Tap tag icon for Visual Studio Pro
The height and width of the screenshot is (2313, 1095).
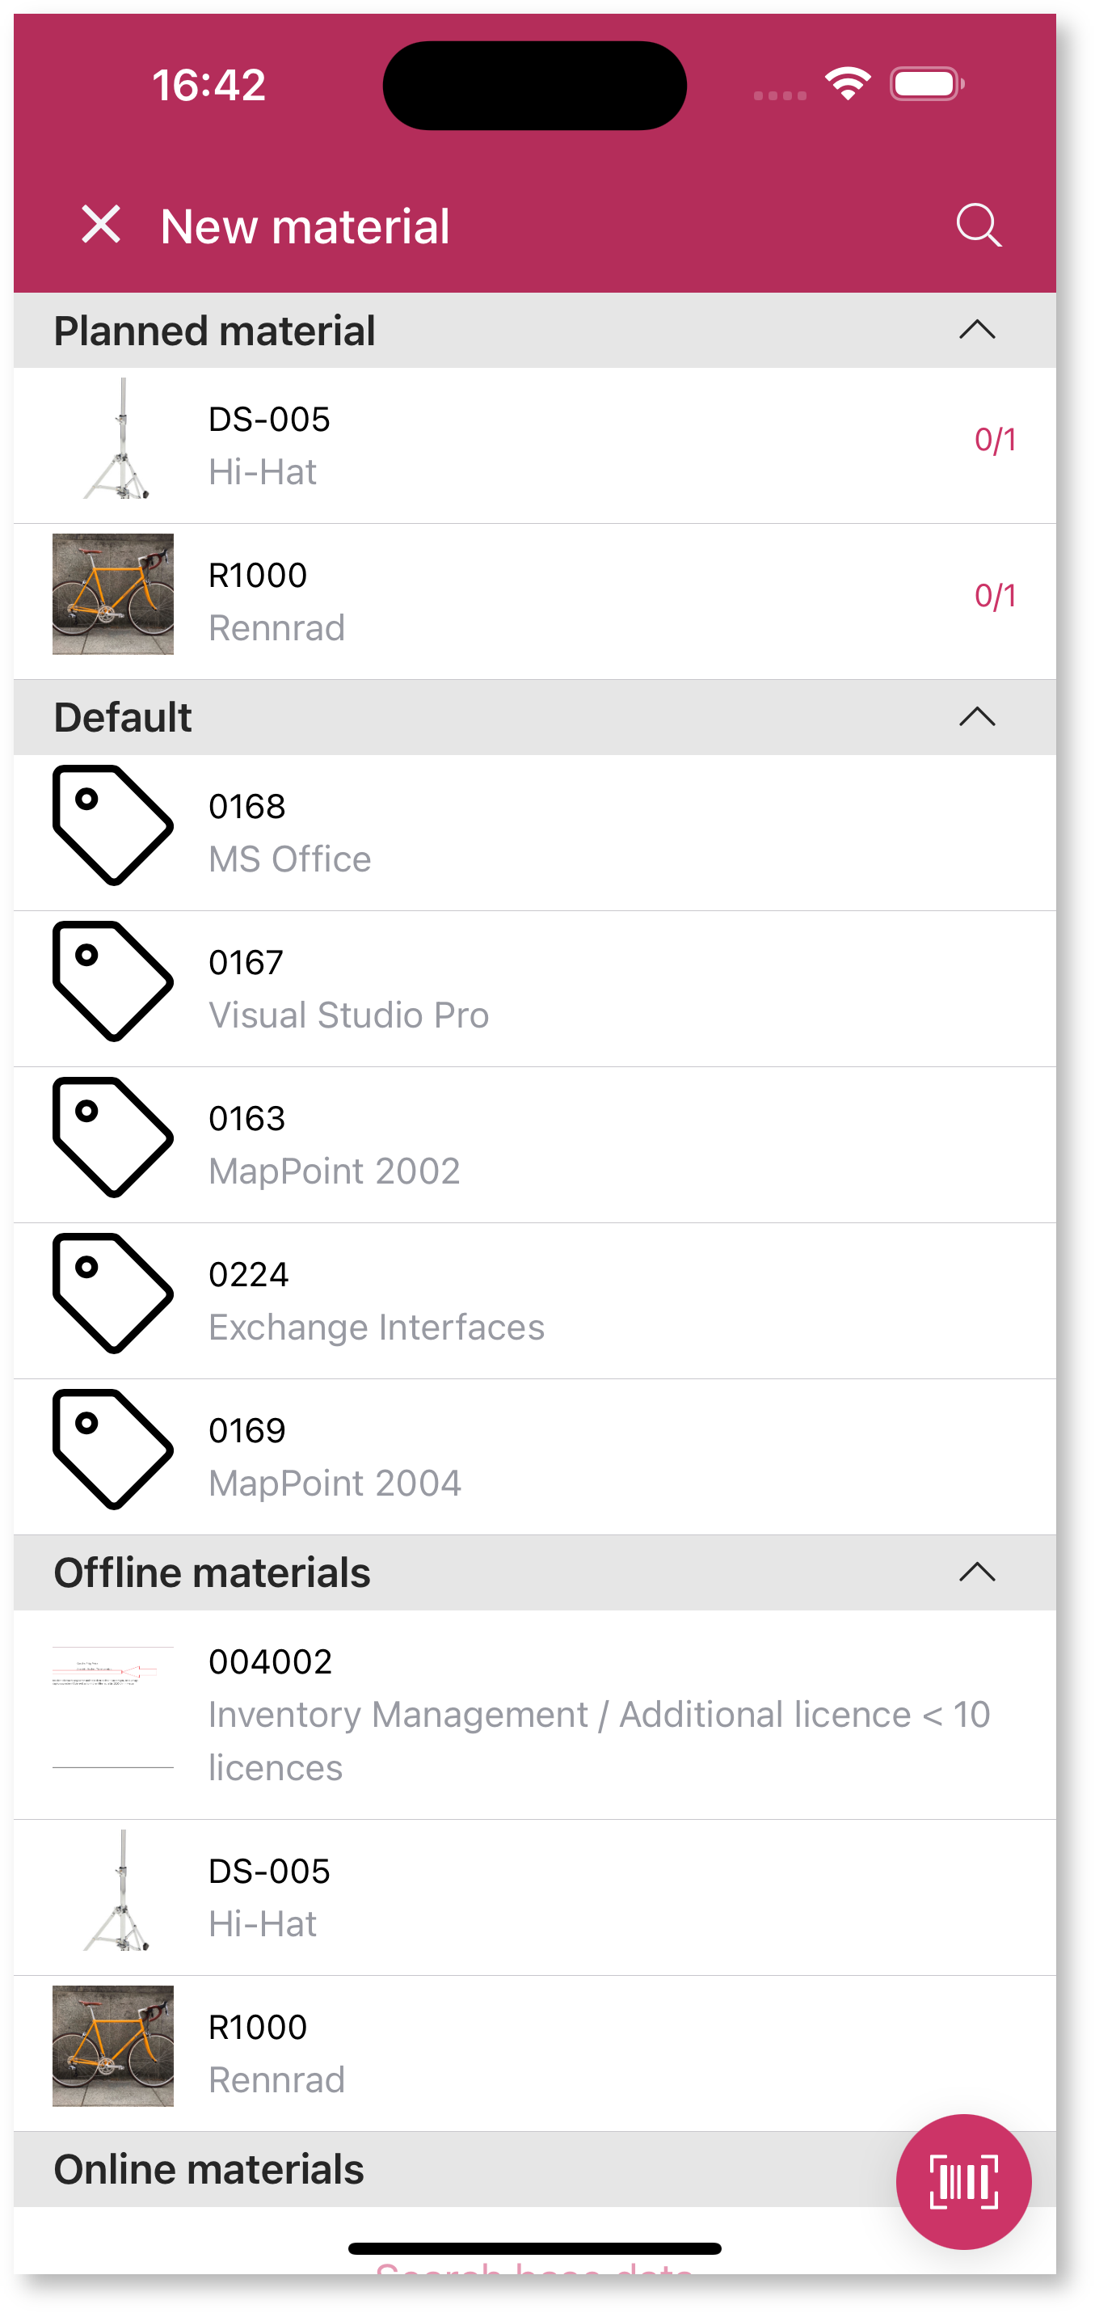click(112, 981)
